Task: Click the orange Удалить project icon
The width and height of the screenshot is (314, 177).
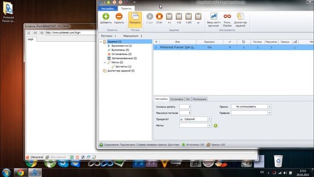Action: click(x=119, y=16)
